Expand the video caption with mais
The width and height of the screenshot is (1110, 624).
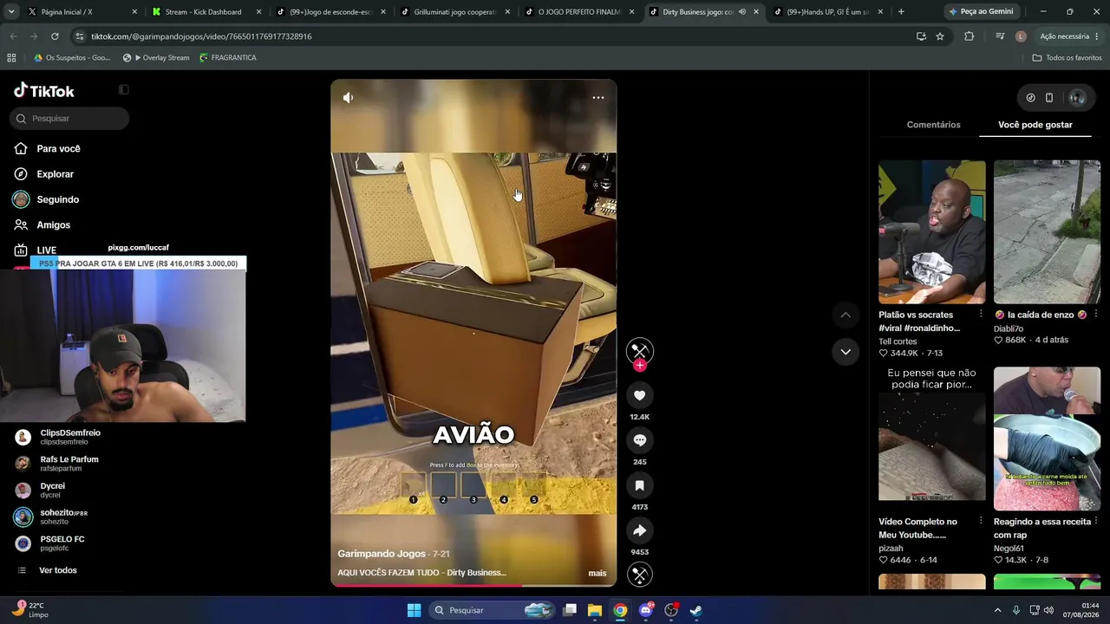click(x=597, y=573)
